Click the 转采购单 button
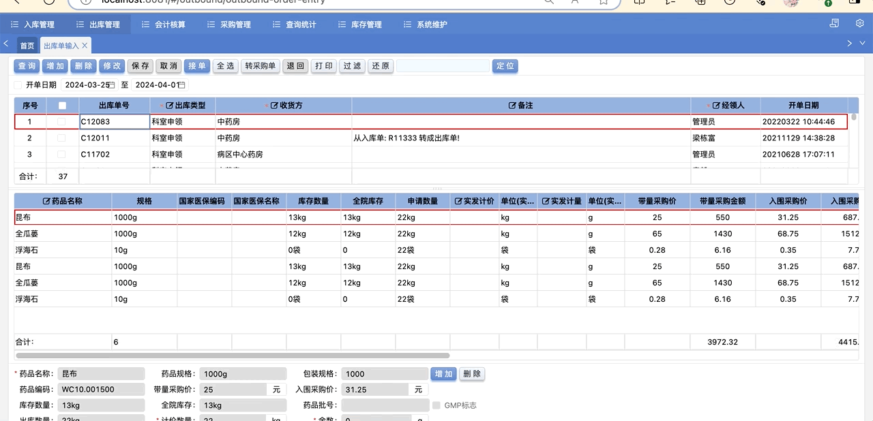The image size is (873, 421). (x=261, y=66)
